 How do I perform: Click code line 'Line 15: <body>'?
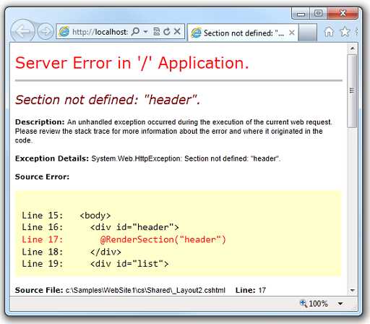click(66, 216)
